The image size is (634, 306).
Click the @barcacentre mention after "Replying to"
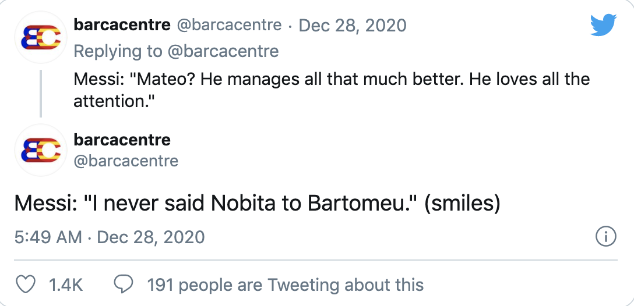point(223,51)
